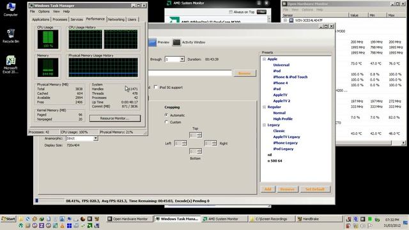The image size is (409, 230).
Task: Click the pineapple HandBrake quick launch icon
Action: coord(96,218)
